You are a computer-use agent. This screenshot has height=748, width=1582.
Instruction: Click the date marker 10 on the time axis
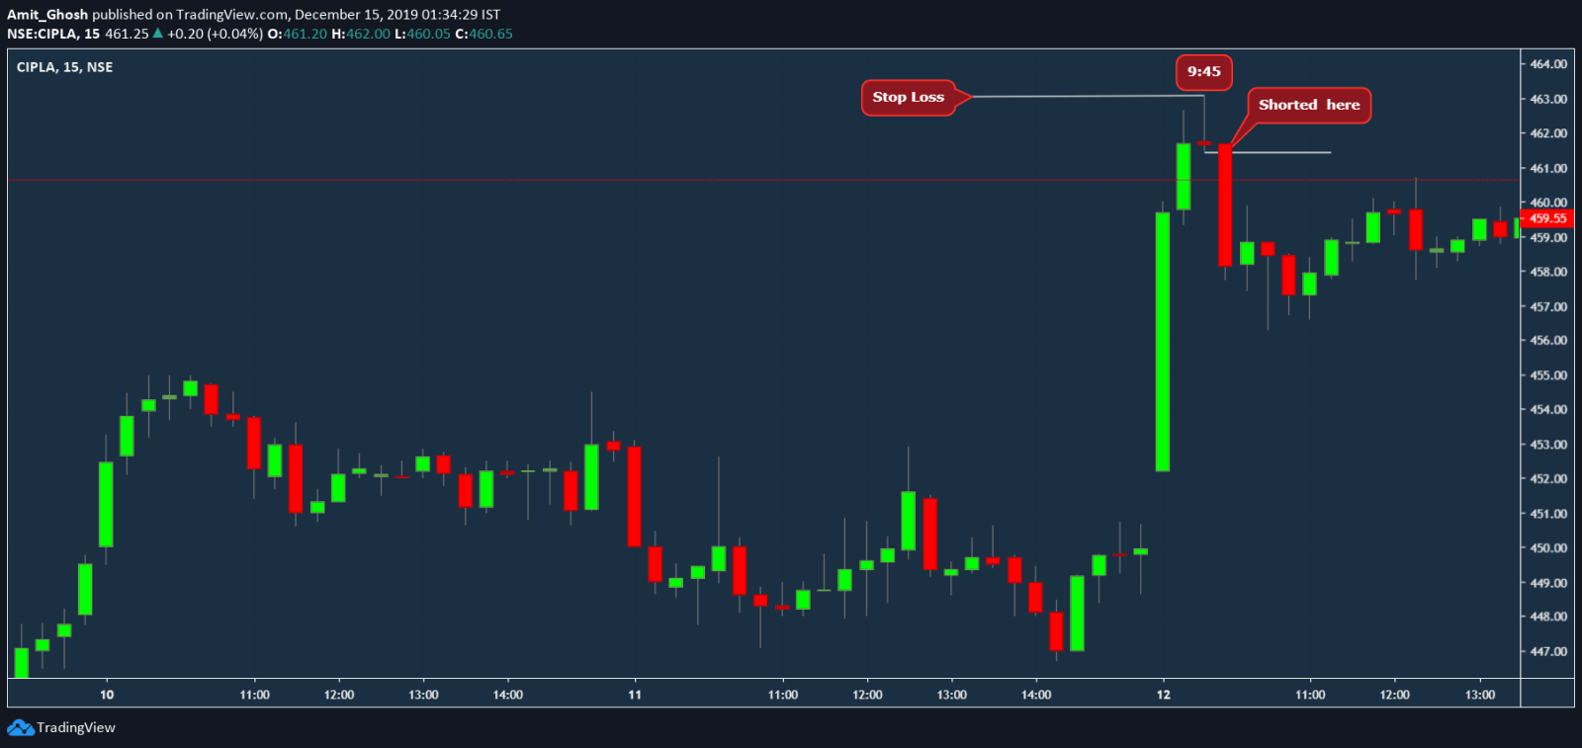tap(107, 695)
